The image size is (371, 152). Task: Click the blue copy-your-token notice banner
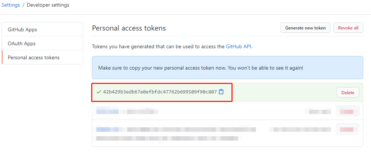[227, 68]
